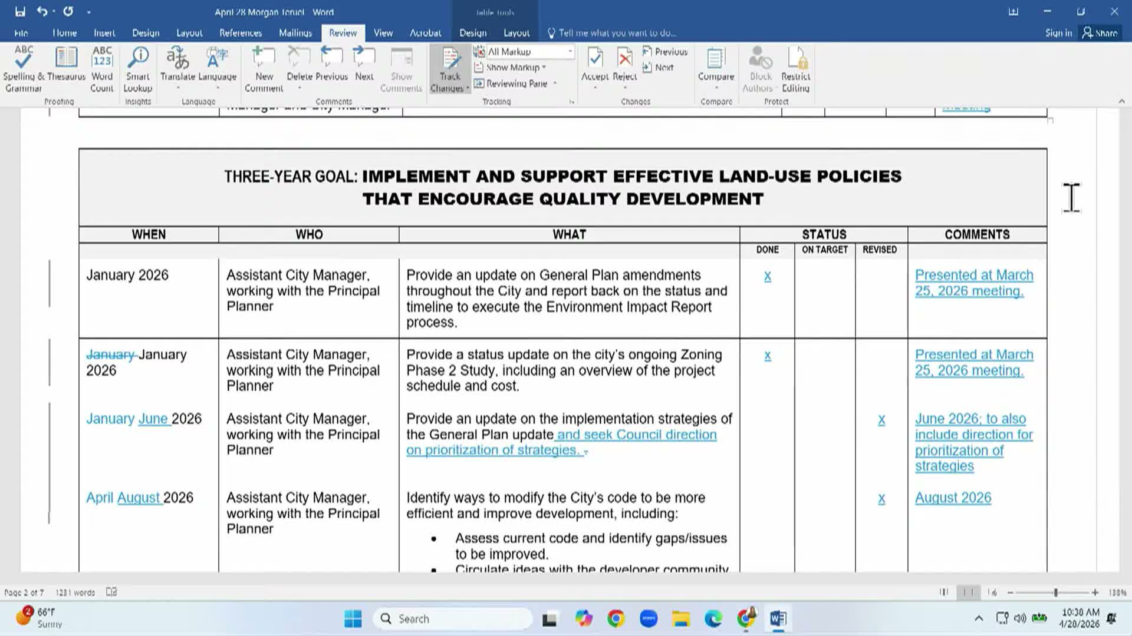Image resolution: width=1132 pixels, height=636 pixels.
Task: Open the Compare documents tool
Action: 716,65
